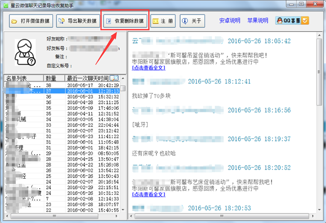Sort by 数量 column header
326x223 pixels.
(54, 78)
